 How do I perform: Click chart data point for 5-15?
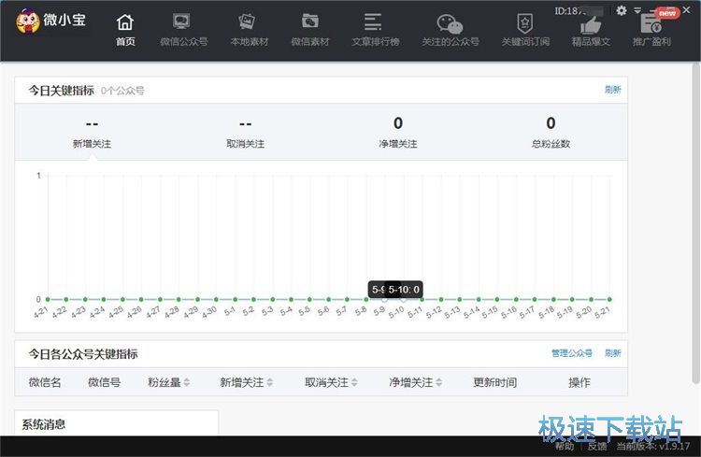coord(497,299)
